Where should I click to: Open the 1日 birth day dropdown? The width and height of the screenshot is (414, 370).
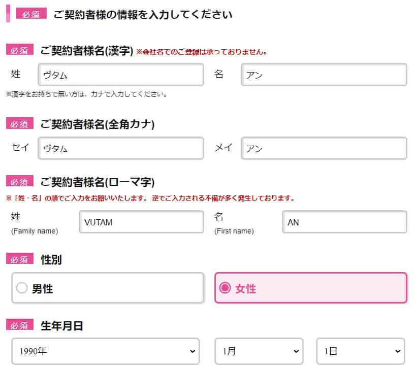tap(360, 351)
